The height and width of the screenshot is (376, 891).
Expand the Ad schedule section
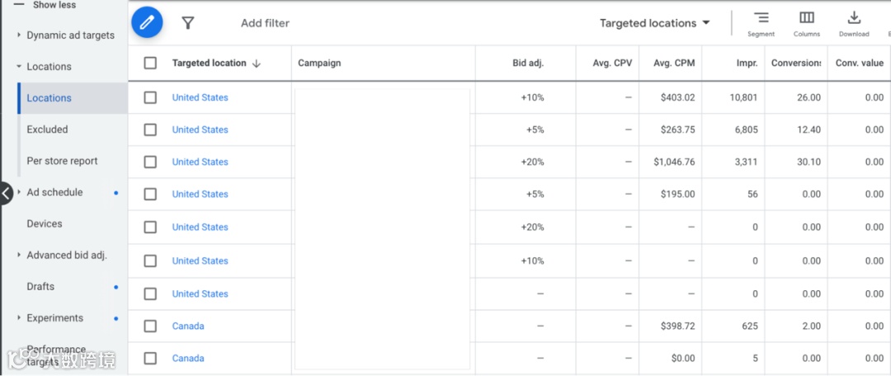pyautogui.click(x=20, y=192)
